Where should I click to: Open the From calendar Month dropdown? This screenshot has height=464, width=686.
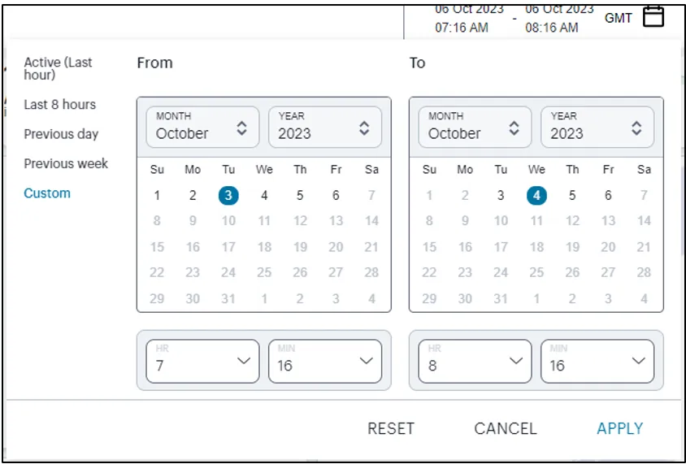(202, 128)
